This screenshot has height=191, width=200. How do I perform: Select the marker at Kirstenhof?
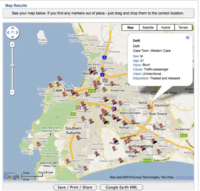(67, 161)
